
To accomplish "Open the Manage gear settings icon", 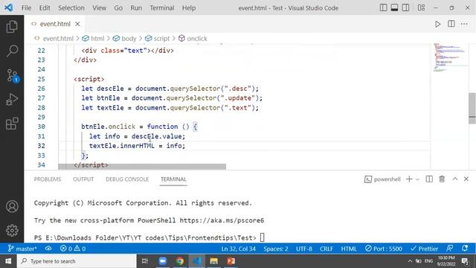I will coord(12,230).
